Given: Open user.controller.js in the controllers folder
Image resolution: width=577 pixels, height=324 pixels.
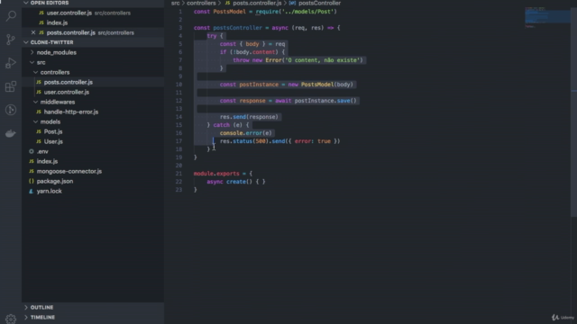Looking at the screenshot, I should 93,92.
